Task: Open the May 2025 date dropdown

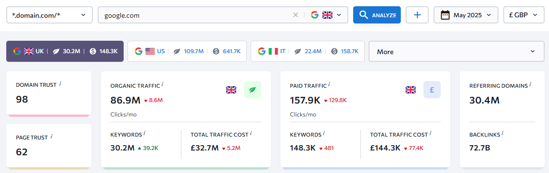Action: click(x=466, y=15)
